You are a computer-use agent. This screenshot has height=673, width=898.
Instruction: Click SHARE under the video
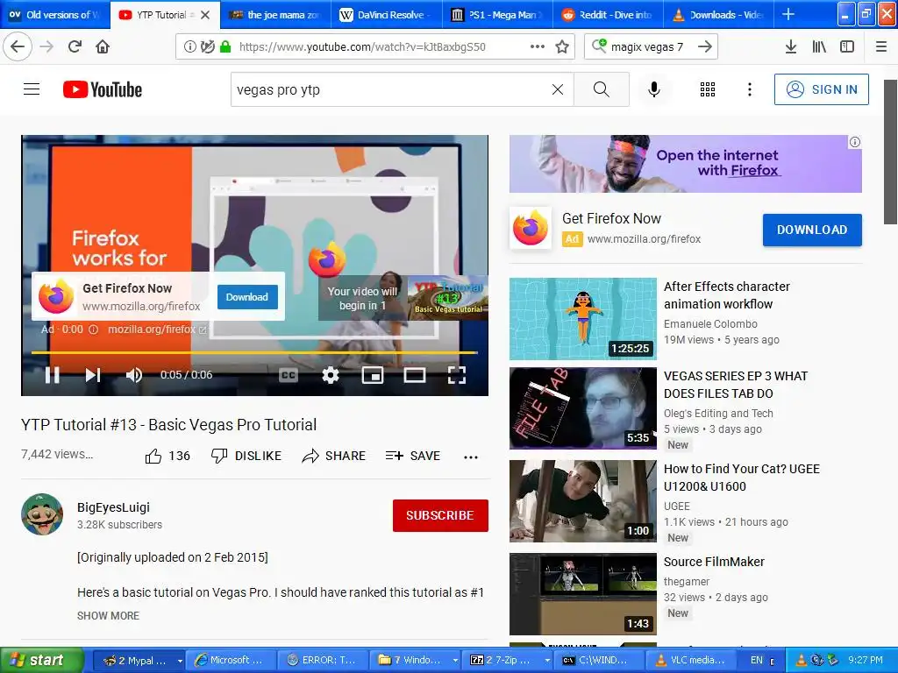coord(334,456)
